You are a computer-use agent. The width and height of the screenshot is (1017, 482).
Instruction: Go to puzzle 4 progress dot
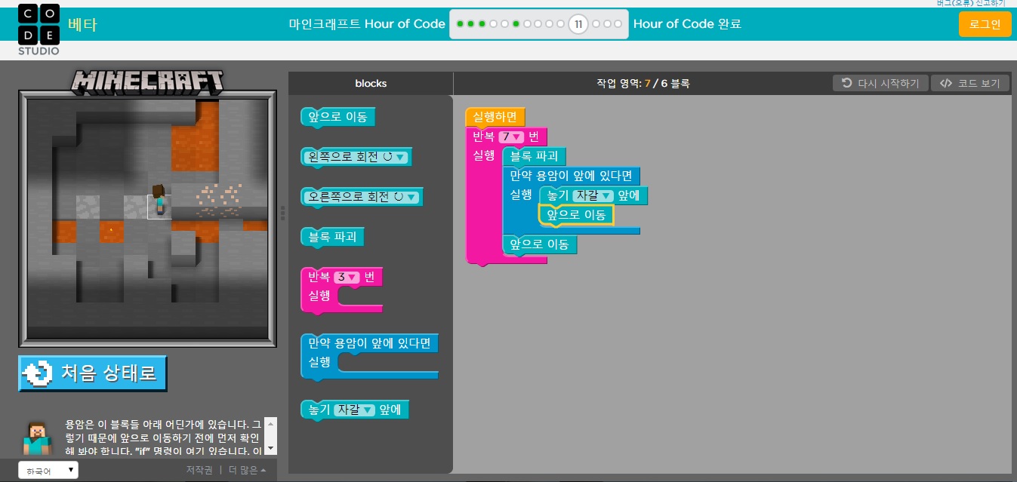[x=493, y=24]
